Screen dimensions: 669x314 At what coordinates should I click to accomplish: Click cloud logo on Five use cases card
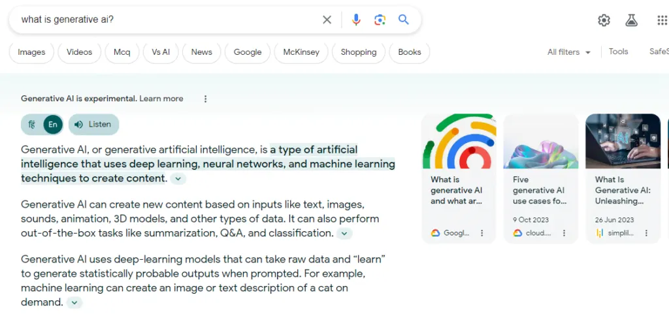point(517,233)
